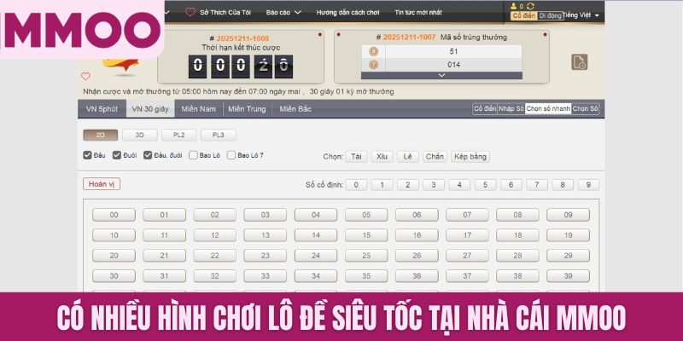Open the Báo cáo dropdown menu

283,13
